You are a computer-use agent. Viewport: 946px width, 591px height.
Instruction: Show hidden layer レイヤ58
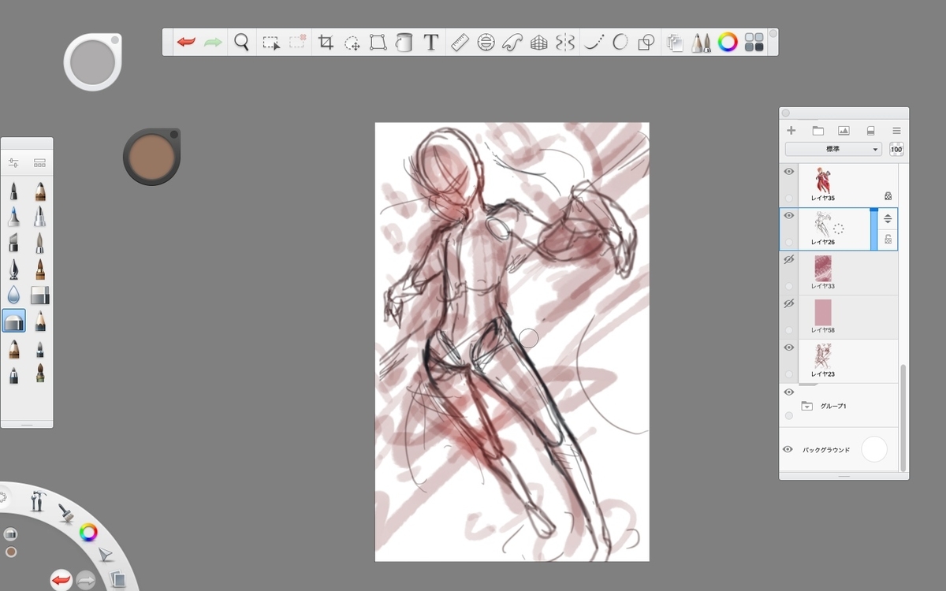tap(788, 303)
